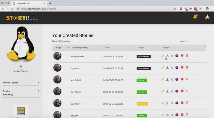
Task: Click the Stories Rendering progress bar
Action: (x=21, y=97)
